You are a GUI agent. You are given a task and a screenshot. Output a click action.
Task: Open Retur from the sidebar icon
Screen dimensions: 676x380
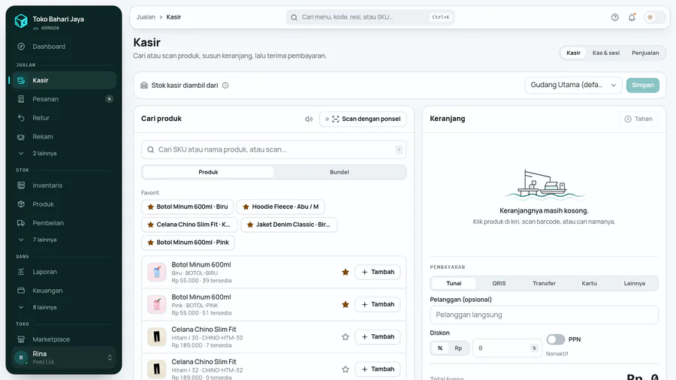pyautogui.click(x=21, y=118)
